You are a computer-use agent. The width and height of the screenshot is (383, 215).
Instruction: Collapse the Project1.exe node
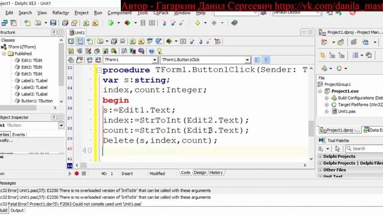[320, 91]
